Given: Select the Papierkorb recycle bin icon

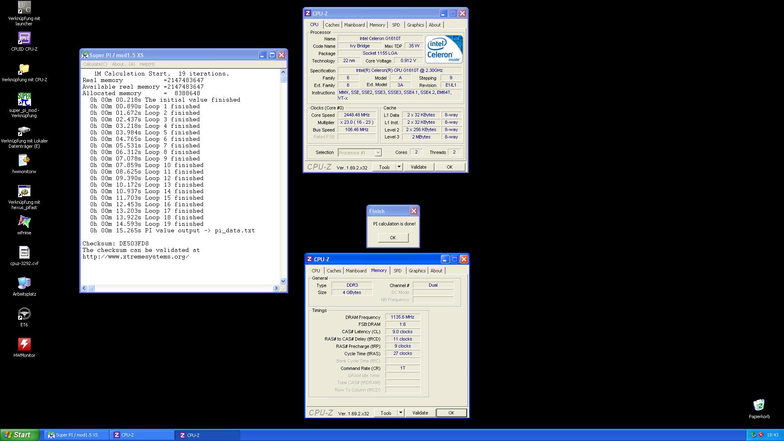Looking at the screenshot, I should tap(759, 405).
